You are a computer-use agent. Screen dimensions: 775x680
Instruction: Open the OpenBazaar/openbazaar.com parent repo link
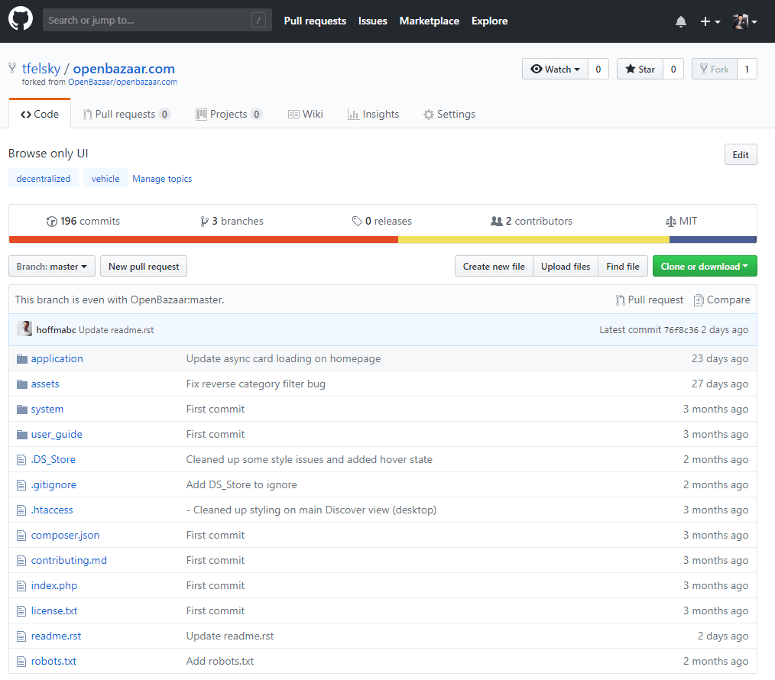(122, 82)
